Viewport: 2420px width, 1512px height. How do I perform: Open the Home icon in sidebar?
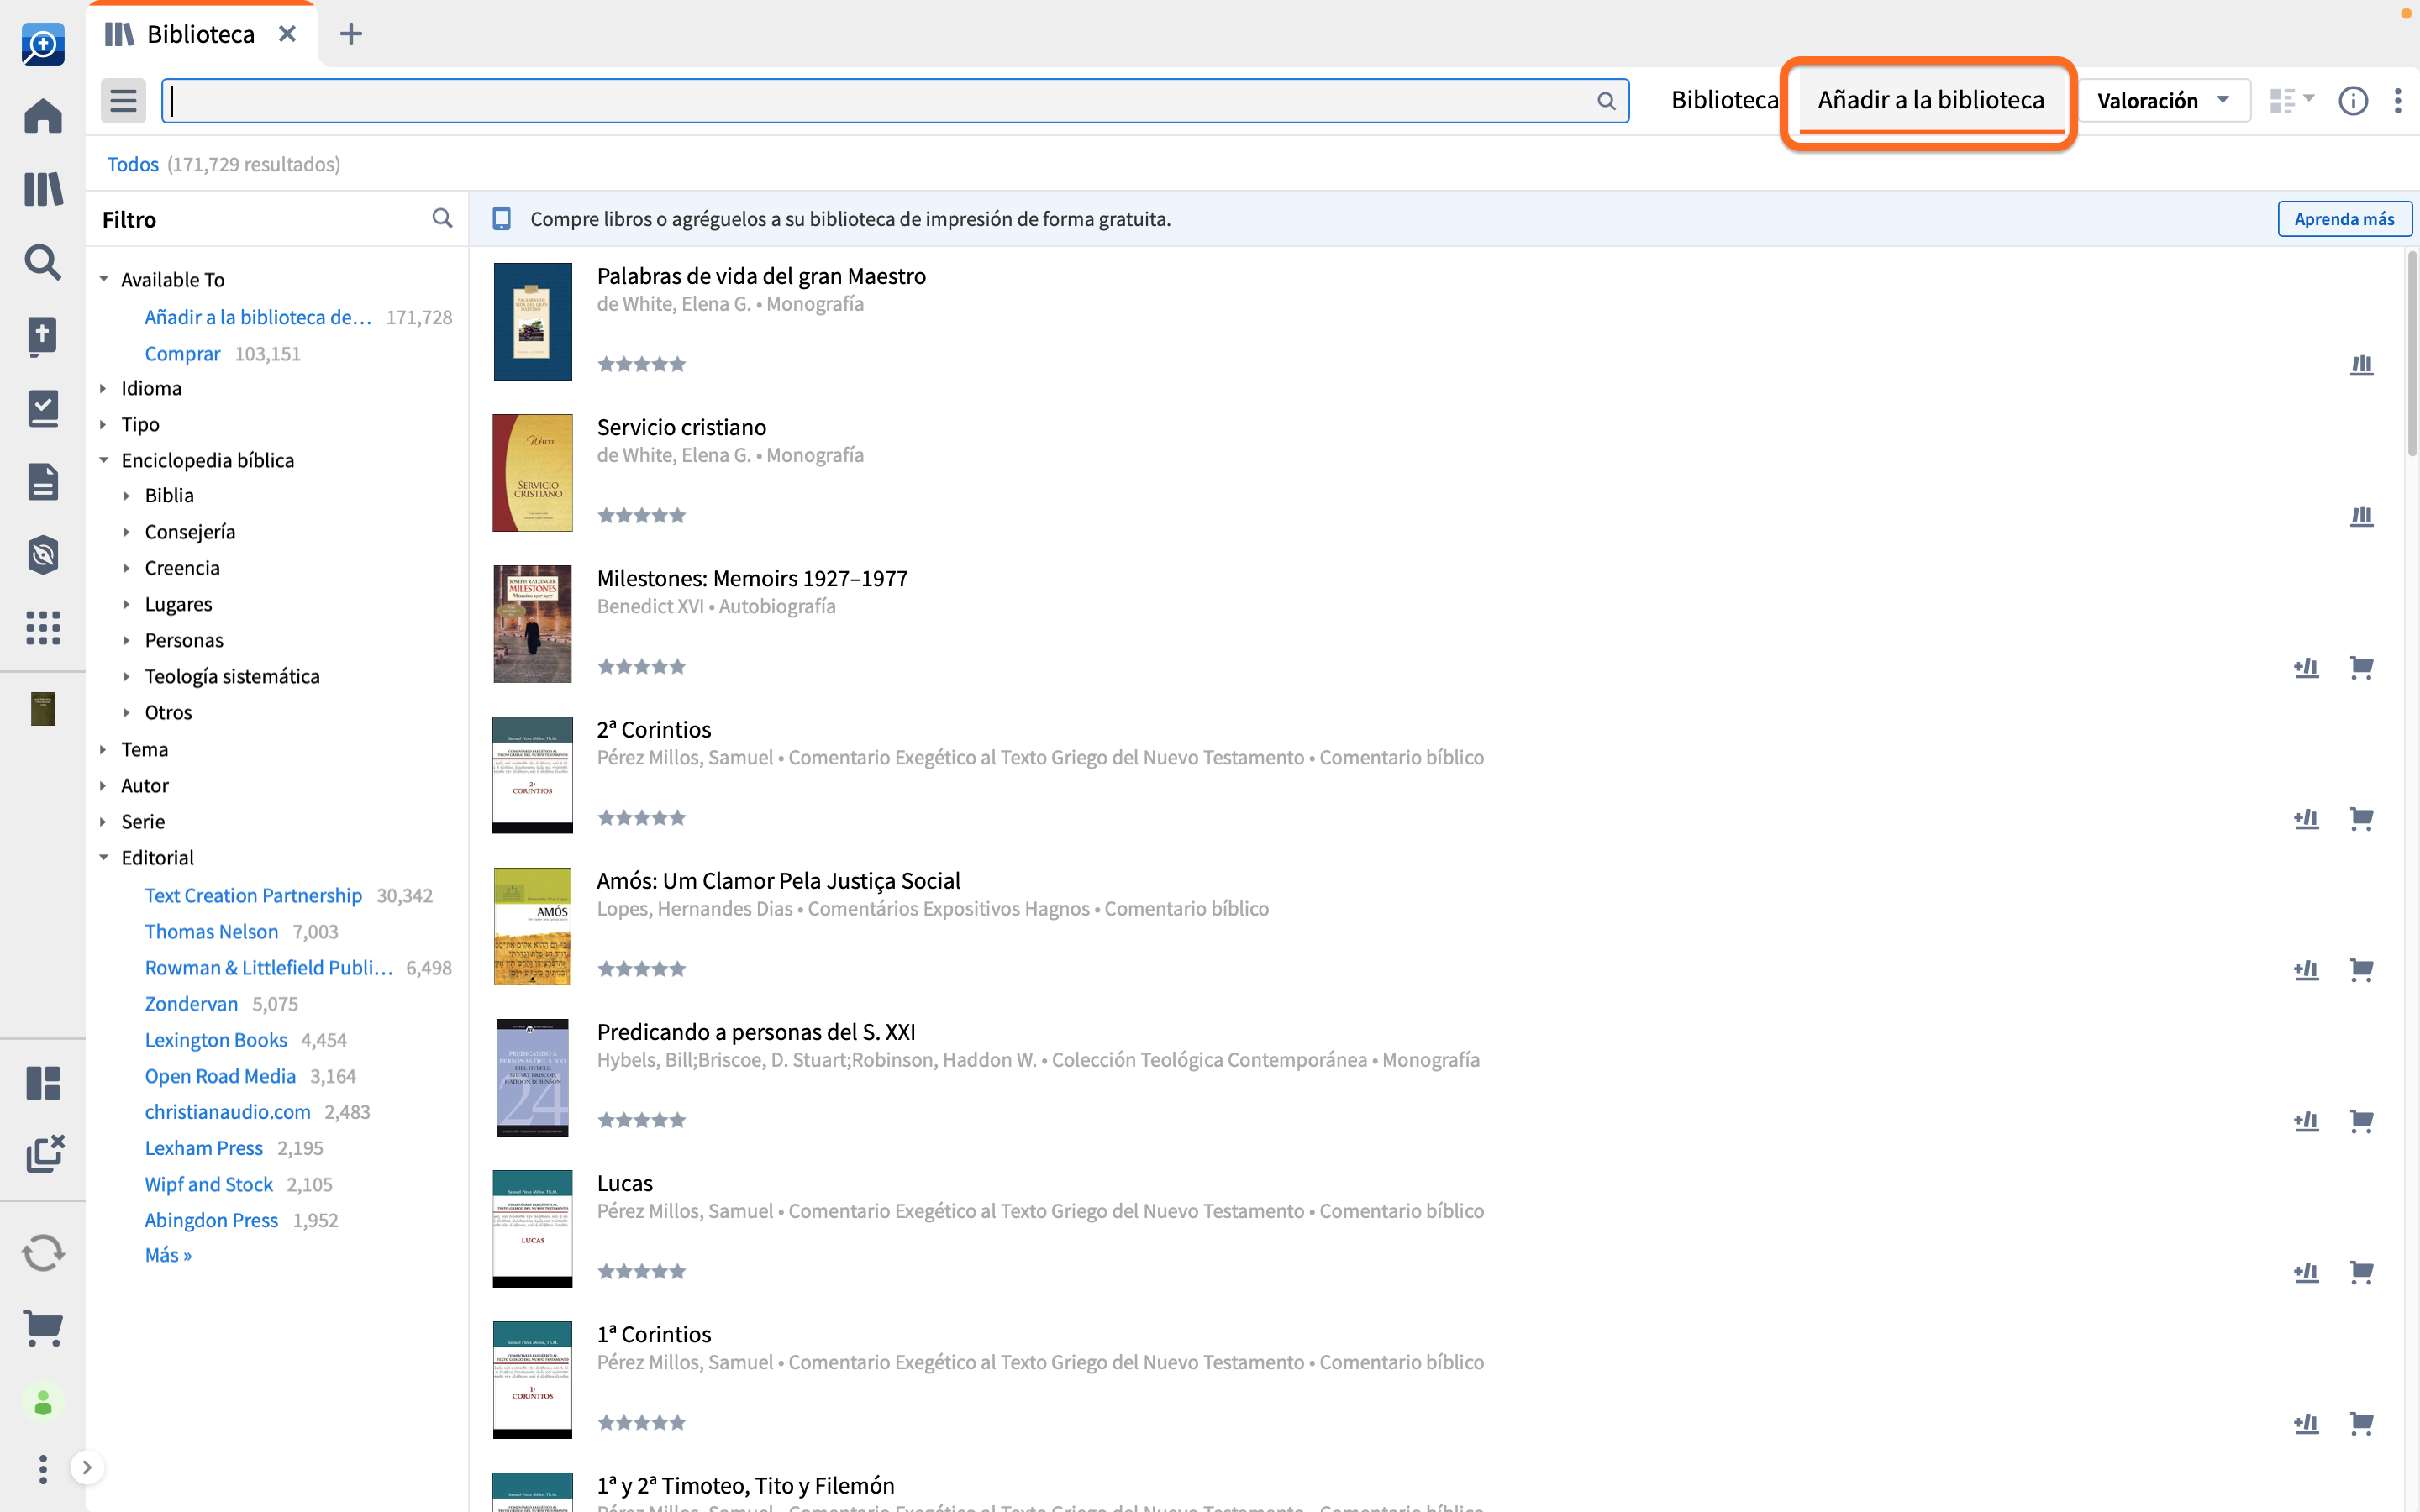tap(43, 116)
